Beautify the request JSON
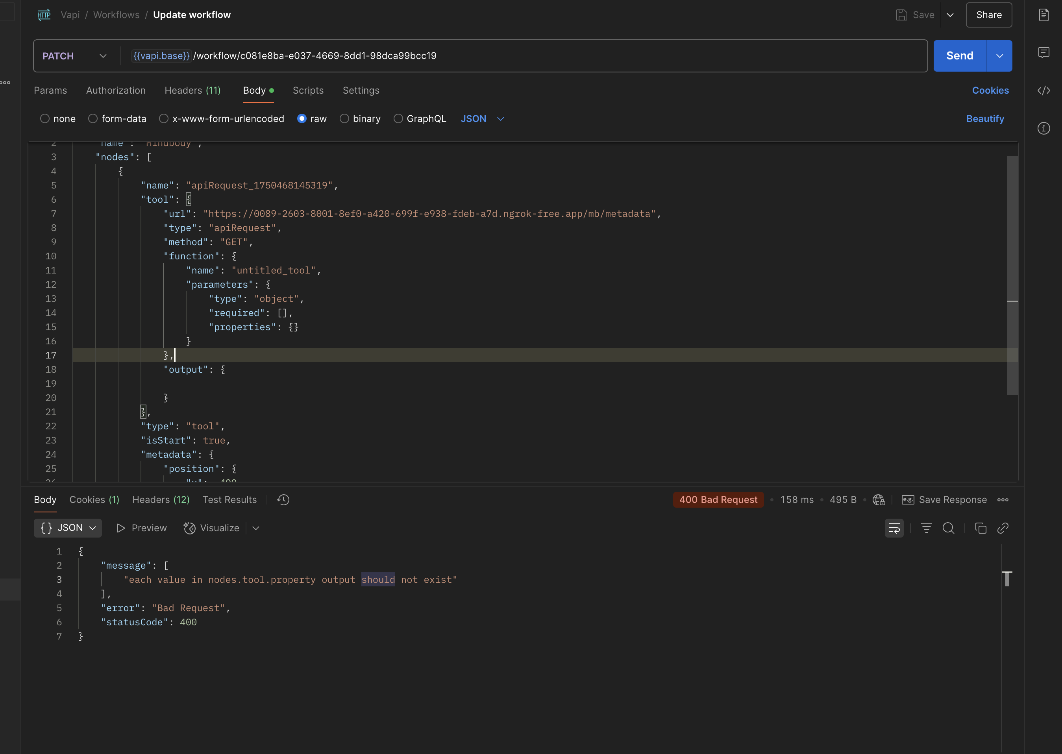 (x=985, y=118)
